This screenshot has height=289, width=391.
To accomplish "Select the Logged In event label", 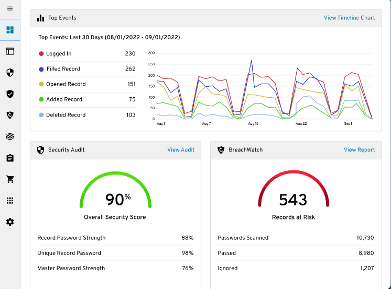I will [x=59, y=54].
